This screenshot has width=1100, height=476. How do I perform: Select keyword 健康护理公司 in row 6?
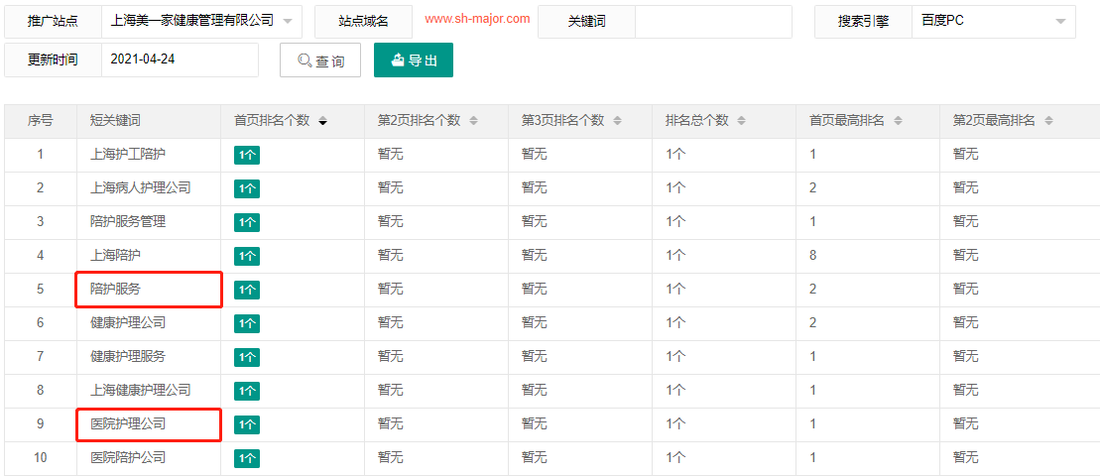click(x=128, y=322)
